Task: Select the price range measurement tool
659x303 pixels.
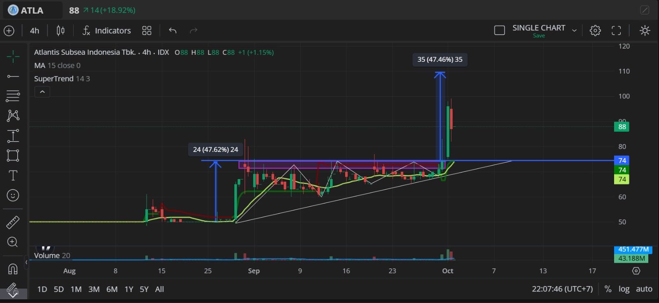Action: click(13, 136)
